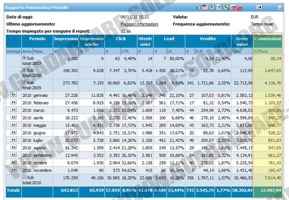Click the Rapporto Panoramica Mensile title
289x200 pixels.
[x=36, y=8]
